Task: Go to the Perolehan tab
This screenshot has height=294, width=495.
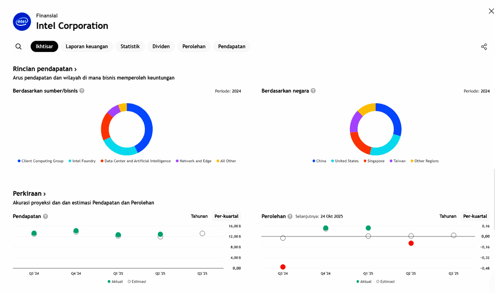Action: [x=194, y=47]
